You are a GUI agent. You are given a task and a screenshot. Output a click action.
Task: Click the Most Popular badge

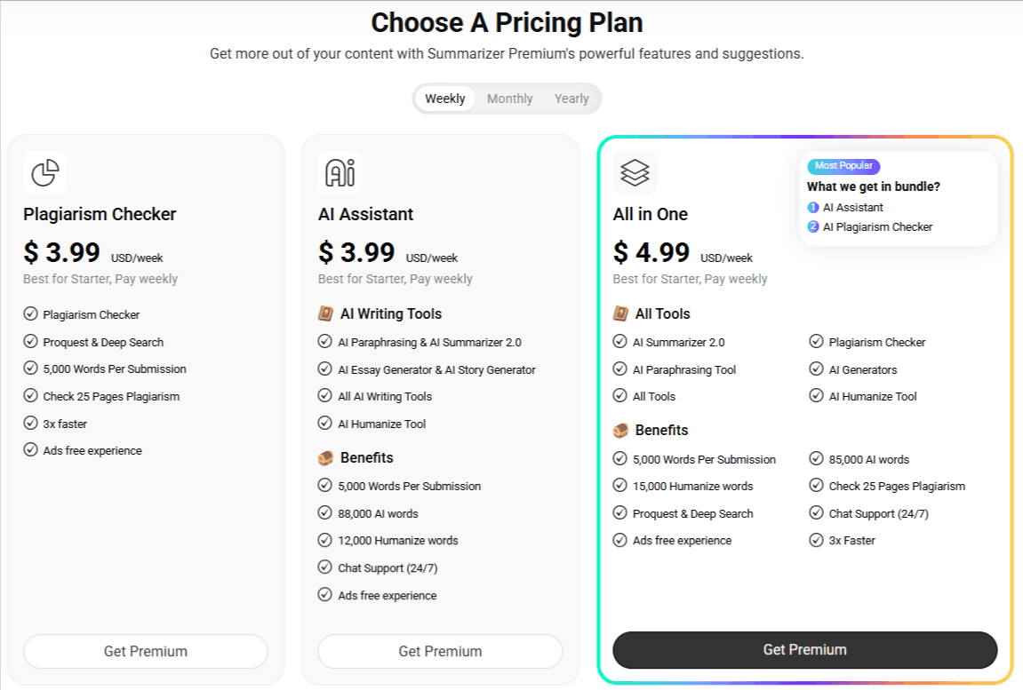[x=843, y=166]
